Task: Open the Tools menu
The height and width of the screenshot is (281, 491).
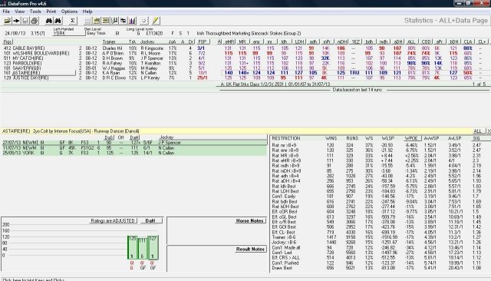Action: (35, 12)
